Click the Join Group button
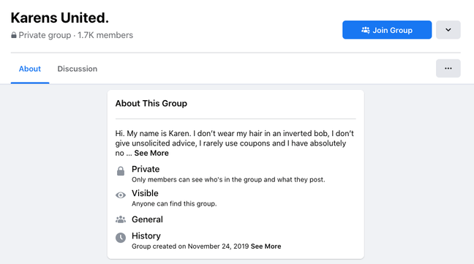 point(387,30)
